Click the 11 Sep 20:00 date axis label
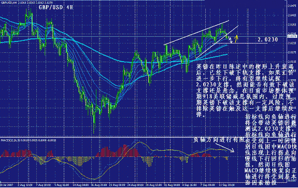 coord(226,185)
